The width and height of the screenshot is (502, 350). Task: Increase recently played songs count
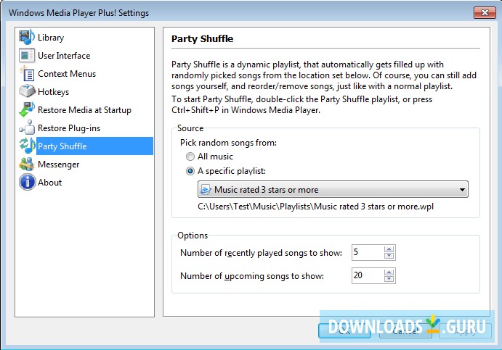pos(389,249)
